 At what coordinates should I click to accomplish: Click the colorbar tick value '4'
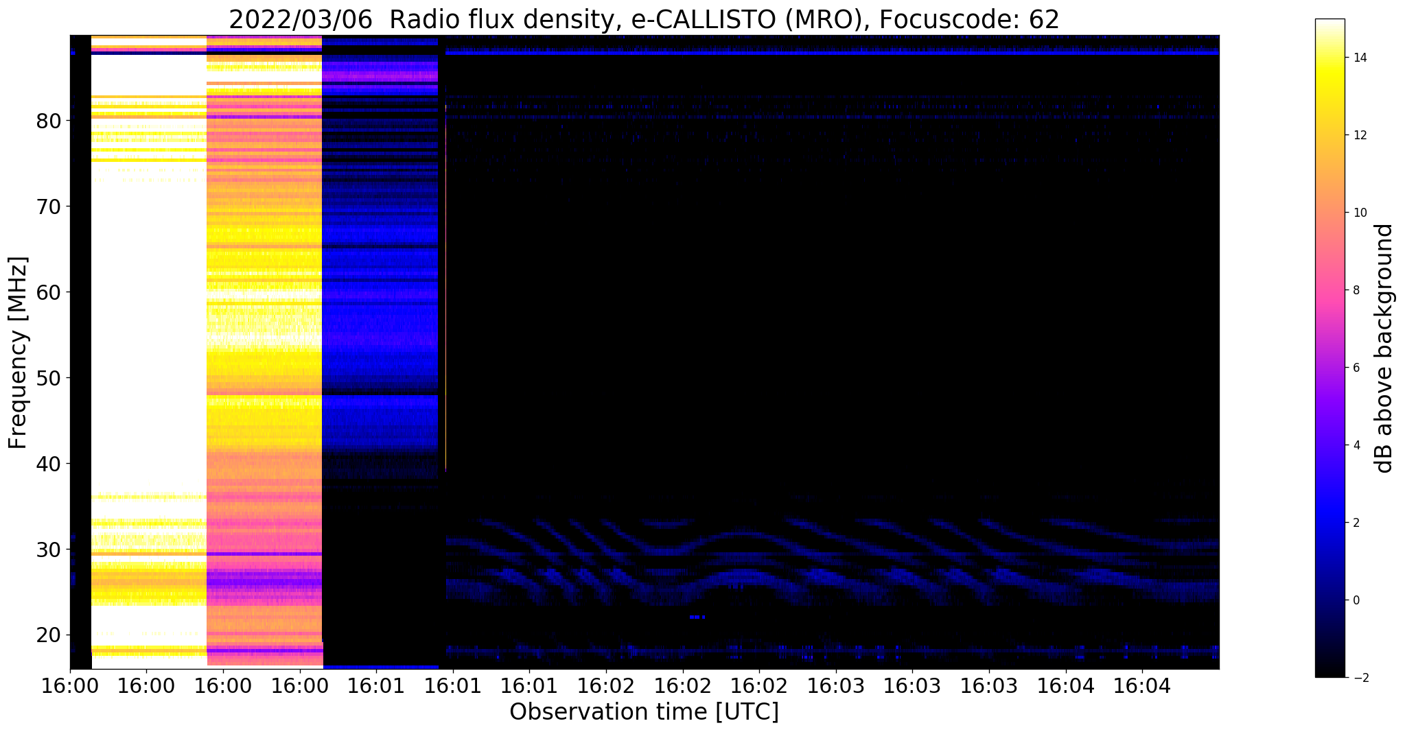(x=1356, y=445)
